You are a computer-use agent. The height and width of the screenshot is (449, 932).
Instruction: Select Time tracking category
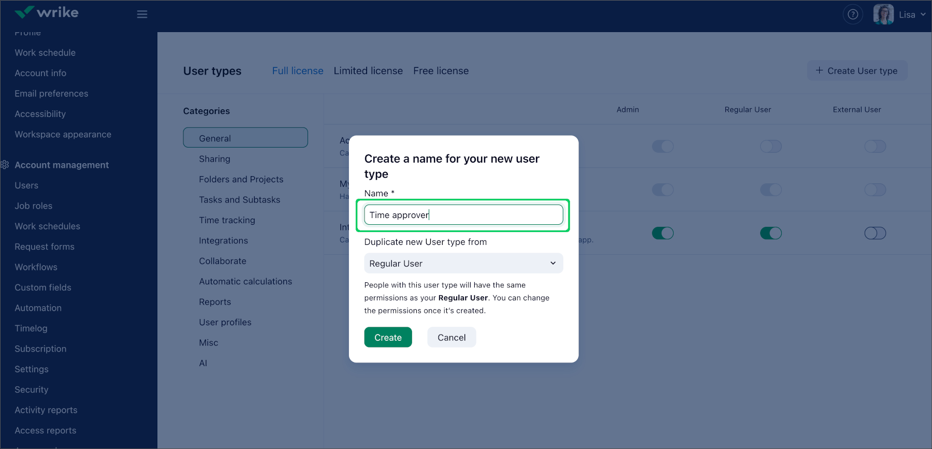pos(227,220)
